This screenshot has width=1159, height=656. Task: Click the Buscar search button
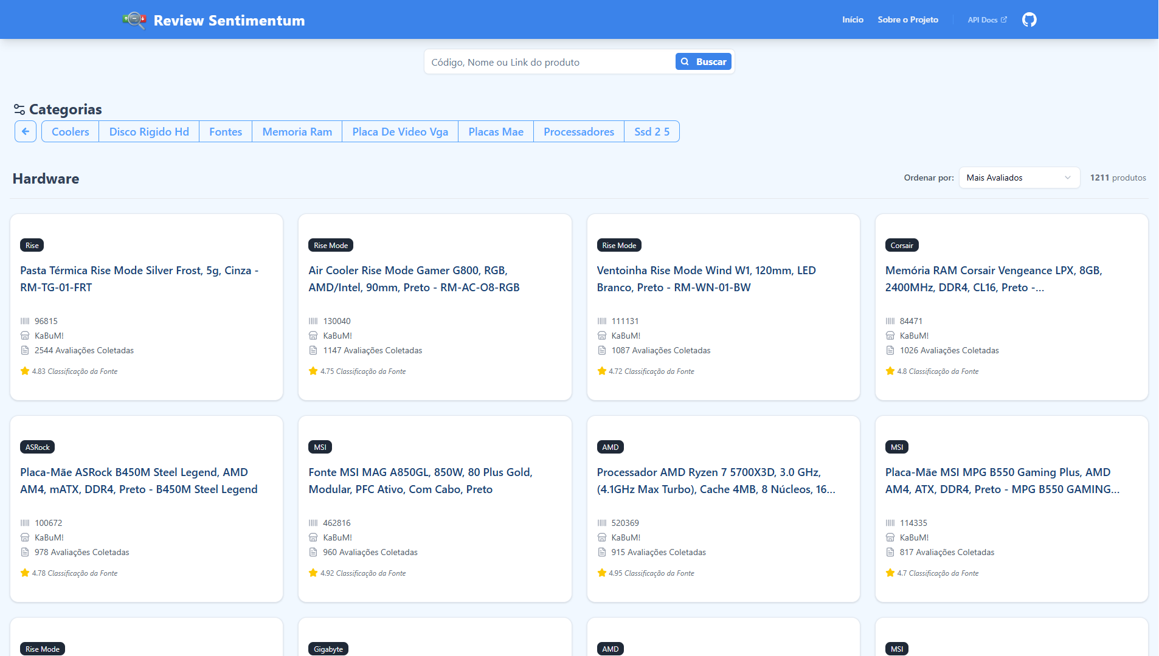(704, 61)
